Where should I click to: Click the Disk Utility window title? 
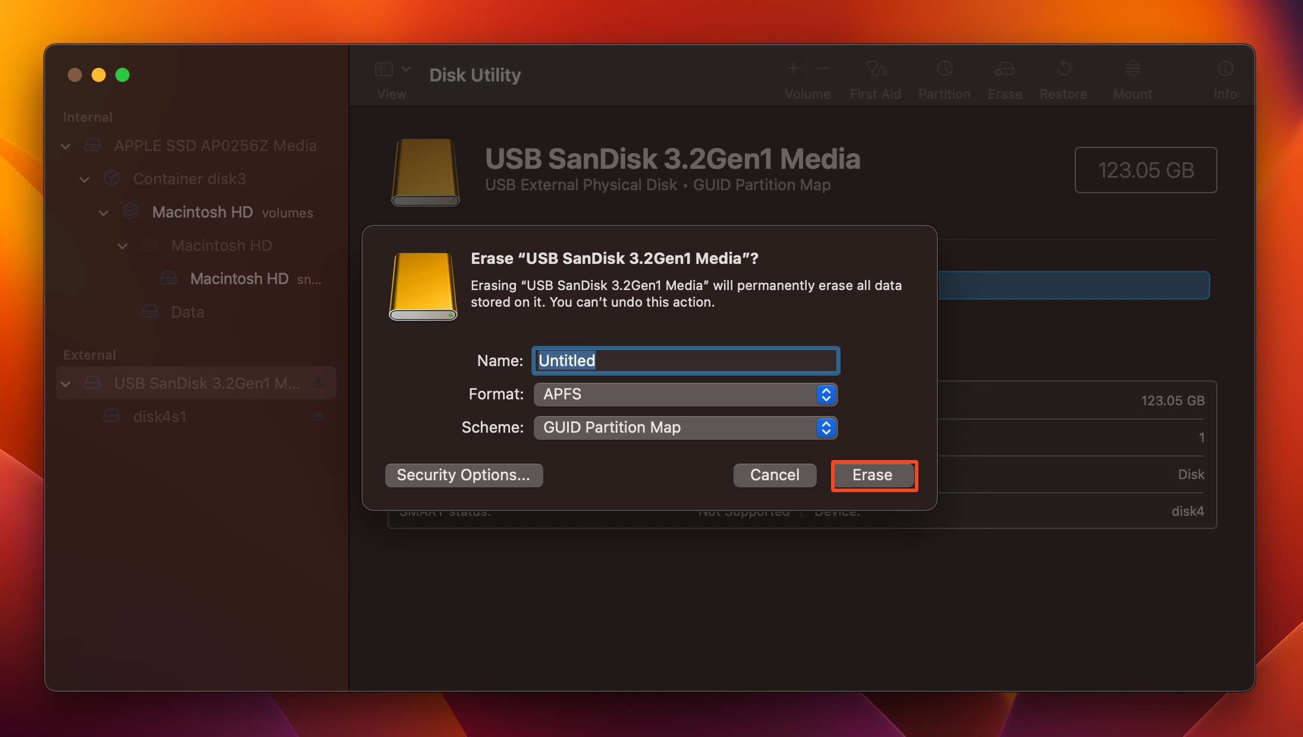475,75
